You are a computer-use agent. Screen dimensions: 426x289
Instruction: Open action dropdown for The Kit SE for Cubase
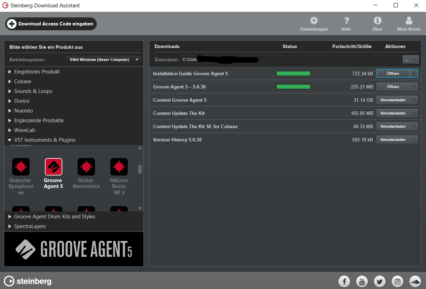pyautogui.click(x=414, y=126)
